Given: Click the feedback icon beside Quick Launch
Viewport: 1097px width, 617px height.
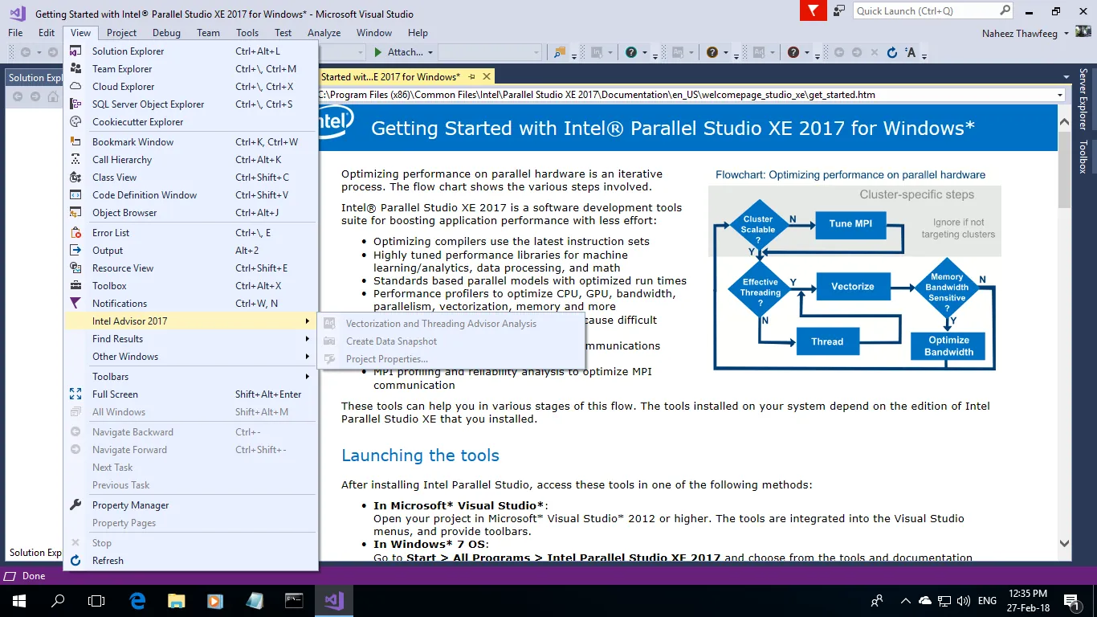Looking at the screenshot, I should [x=839, y=11].
